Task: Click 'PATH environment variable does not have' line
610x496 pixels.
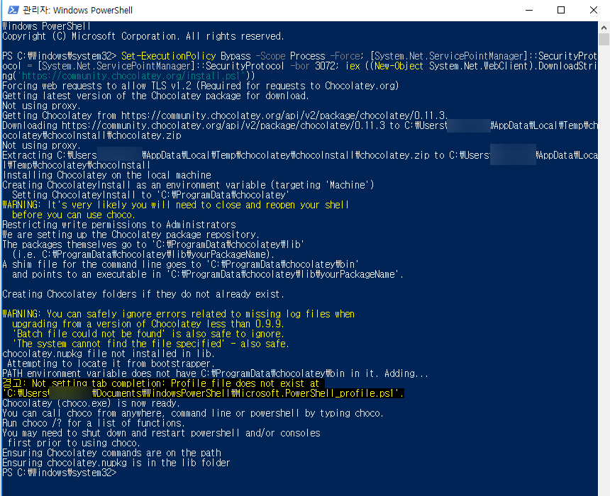Action: (x=216, y=373)
